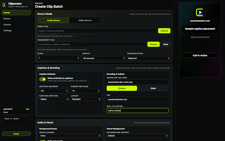The image size is (225, 141).
Task: Click the Audio & Visual section title
Action: [x=45, y=122]
